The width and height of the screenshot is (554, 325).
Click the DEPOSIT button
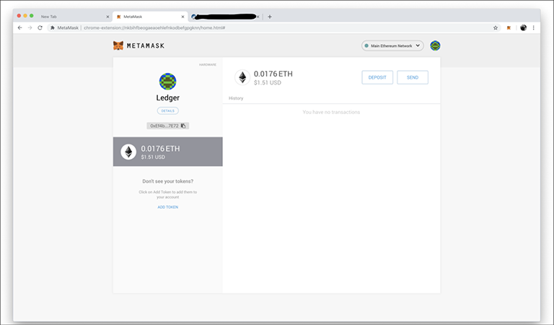pyautogui.click(x=377, y=77)
